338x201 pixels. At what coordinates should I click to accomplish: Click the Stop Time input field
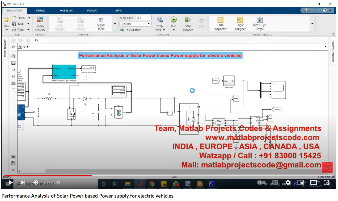(143, 18)
